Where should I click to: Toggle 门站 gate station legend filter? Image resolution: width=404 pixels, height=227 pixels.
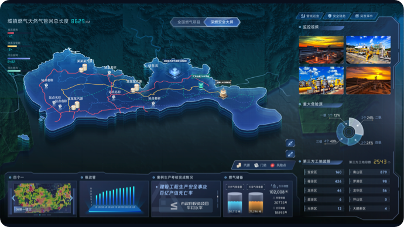click(260, 165)
